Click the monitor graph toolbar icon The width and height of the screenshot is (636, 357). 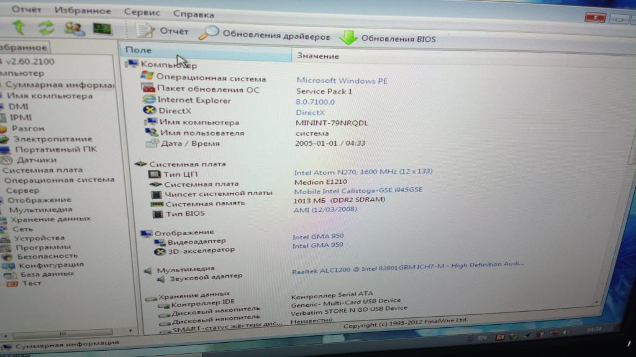(102, 29)
